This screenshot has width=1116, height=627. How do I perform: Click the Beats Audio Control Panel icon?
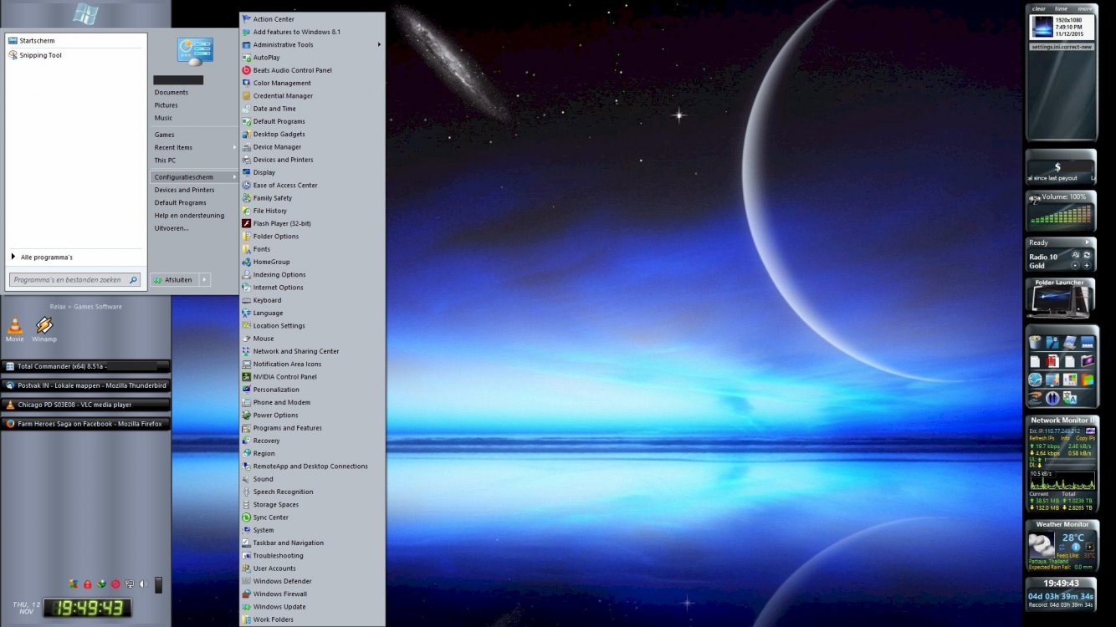click(246, 70)
